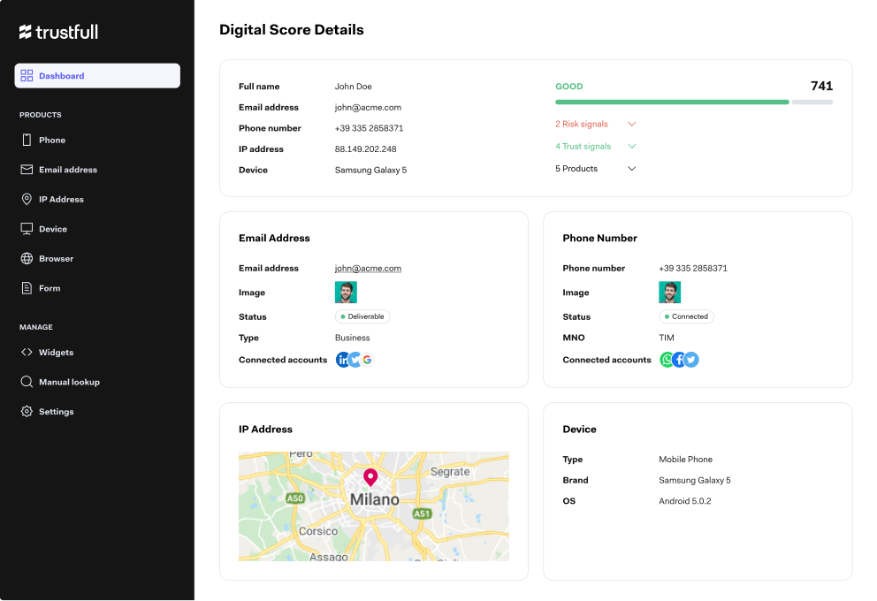Click the LinkedIn connected account icon
877x601 pixels.
coord(342,360)
